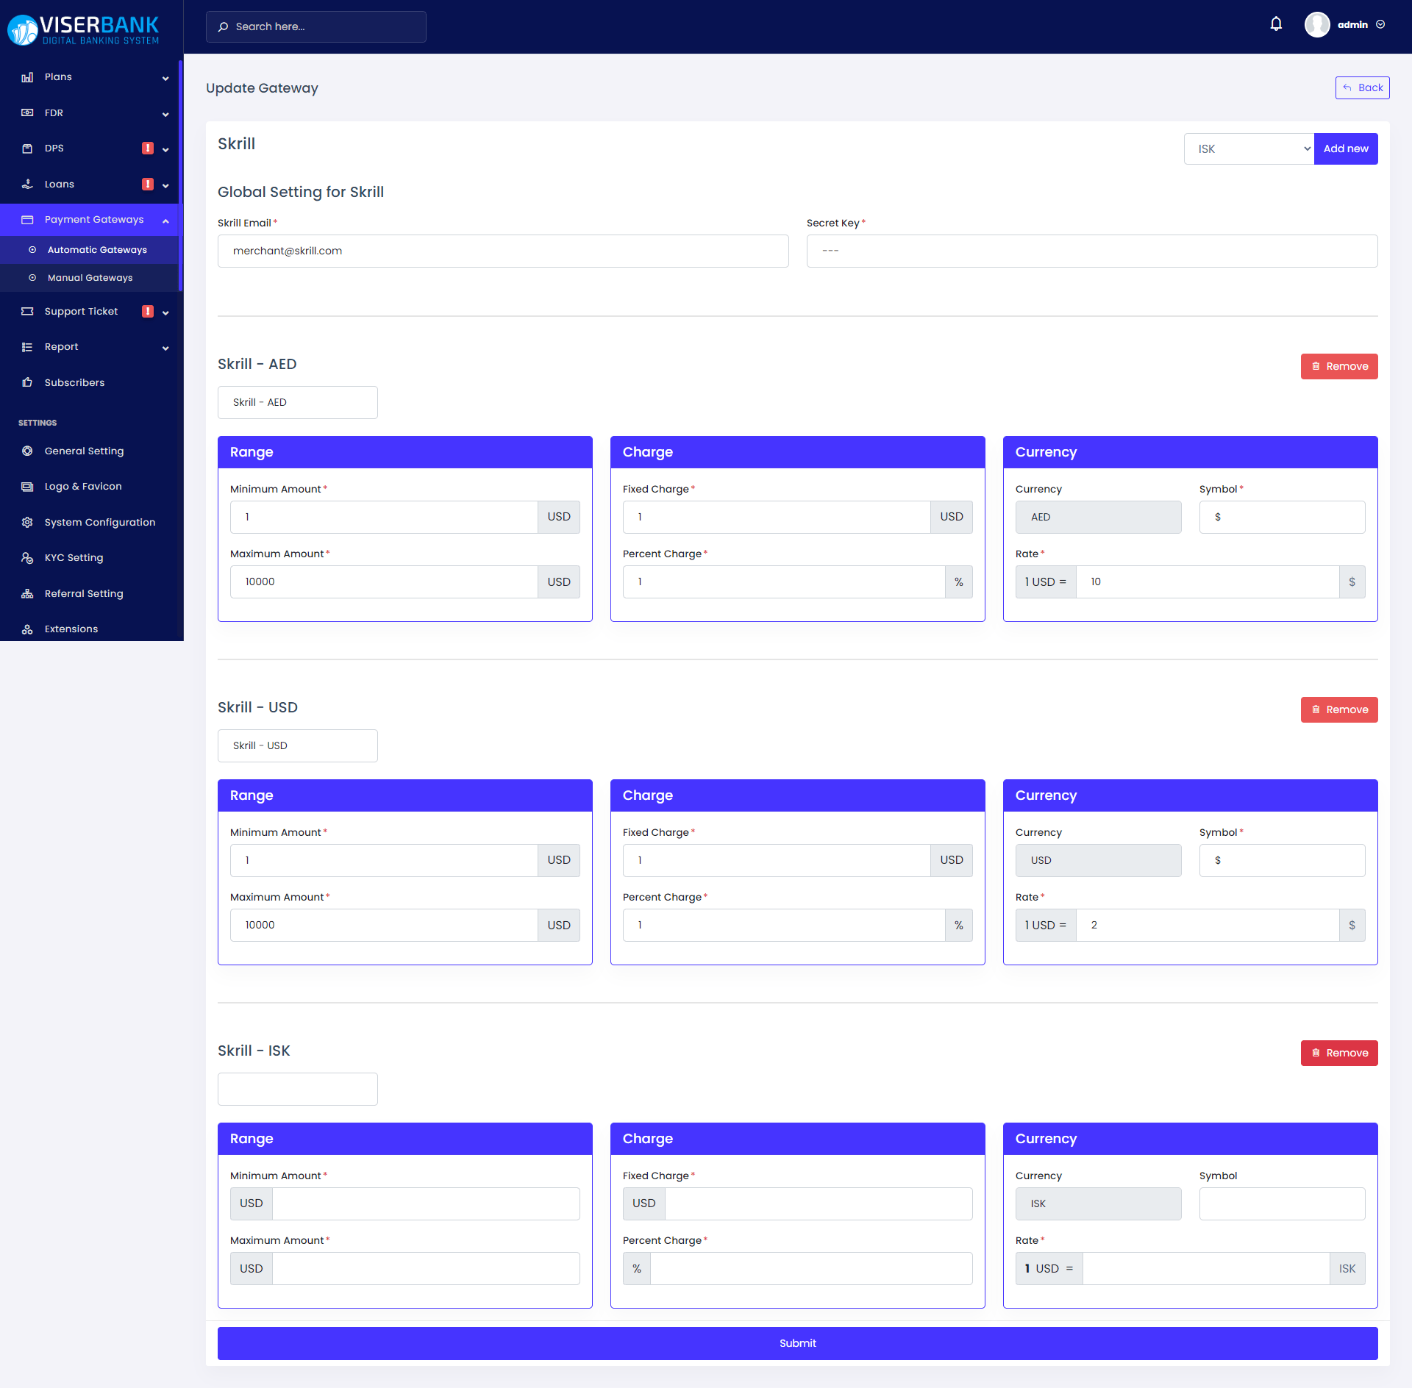
Task: Click the Secret Key field
Action: click(1092, 251)
